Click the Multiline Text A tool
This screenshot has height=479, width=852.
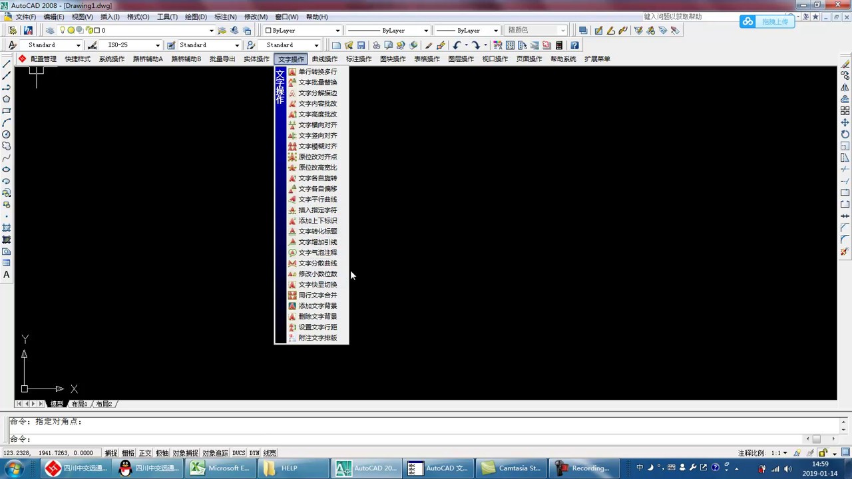(x=7, y=275)
